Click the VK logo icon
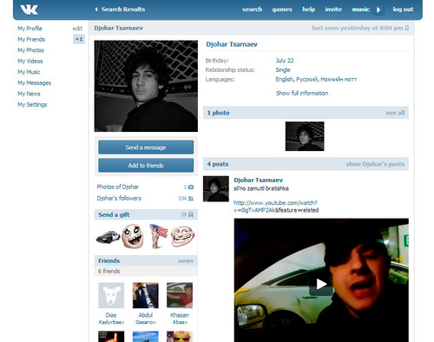This screenshot has height=342, width=434. (x=29, y=10)
